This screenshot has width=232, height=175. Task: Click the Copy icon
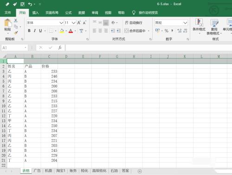pyautogui.click(x=16, y=26)
